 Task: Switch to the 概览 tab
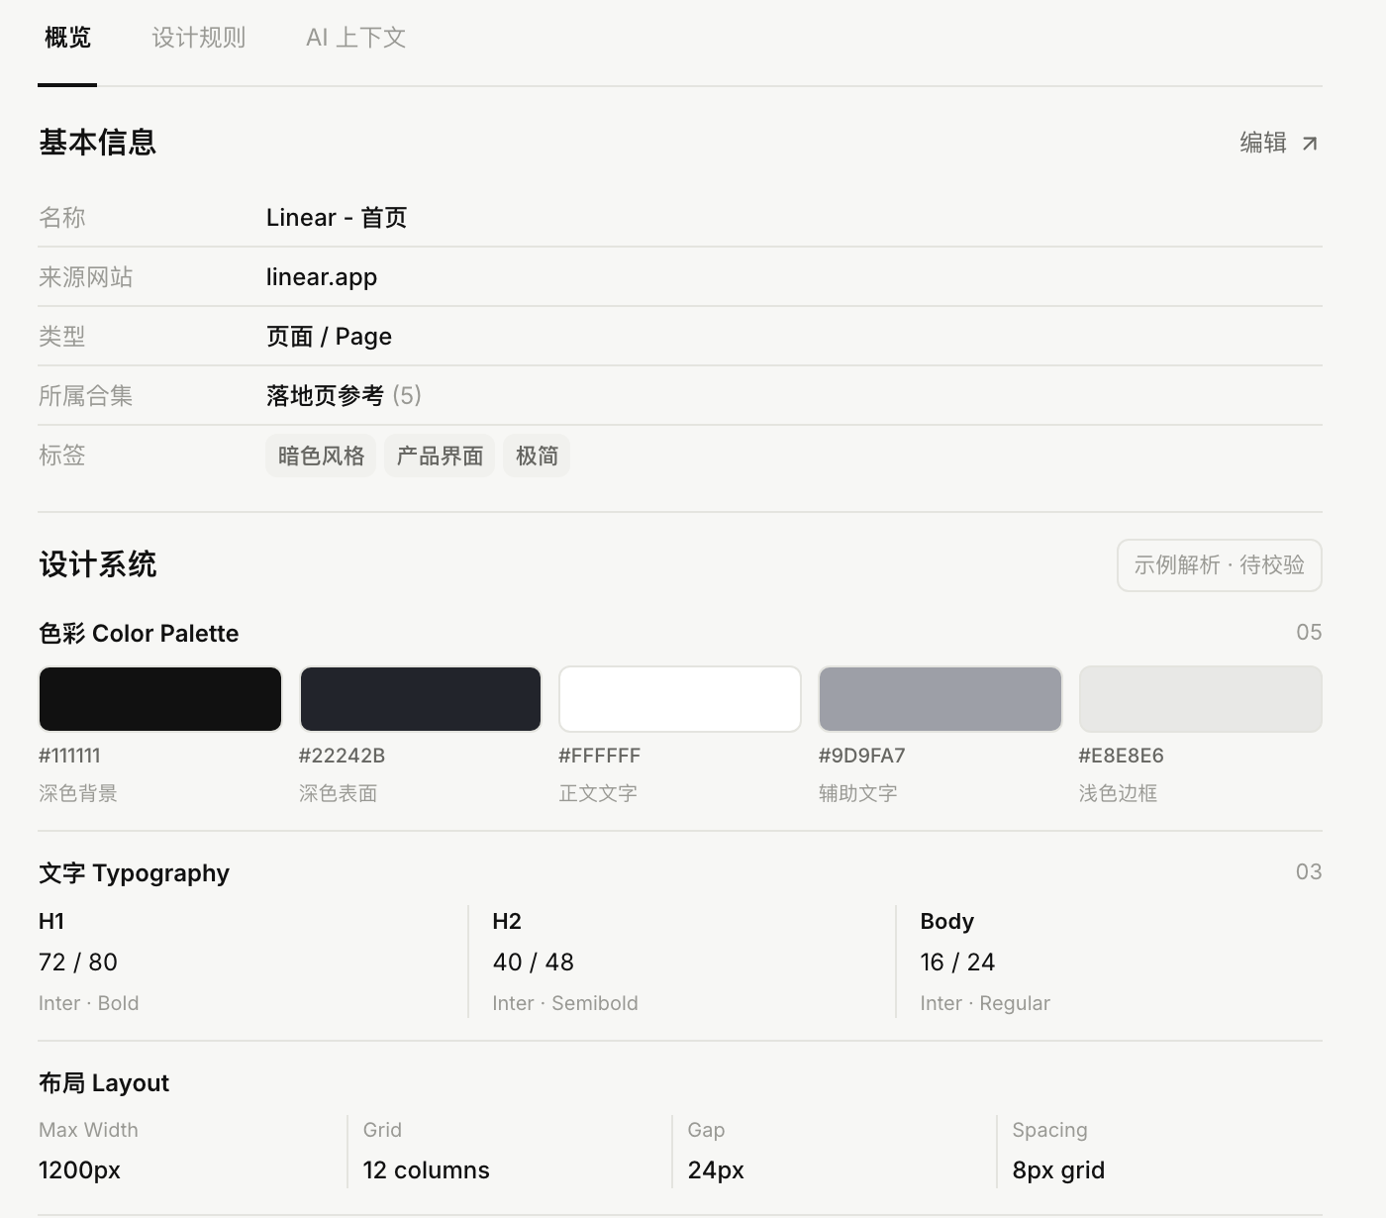click(x=67, y=38)
